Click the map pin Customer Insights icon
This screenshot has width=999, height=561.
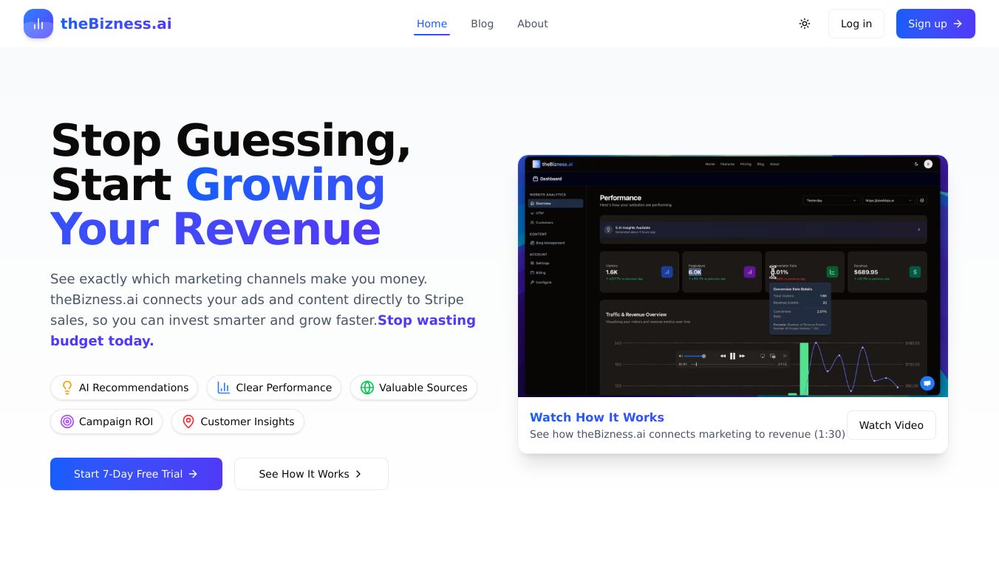(188, 421)
